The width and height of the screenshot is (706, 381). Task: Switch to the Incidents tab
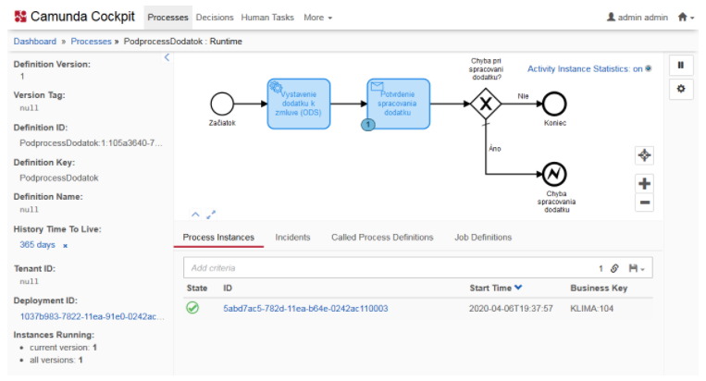pyautogui.click(x=292, y=238)
